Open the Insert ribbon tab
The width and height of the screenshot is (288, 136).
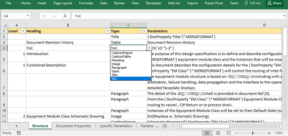click(x=42, y=3)
